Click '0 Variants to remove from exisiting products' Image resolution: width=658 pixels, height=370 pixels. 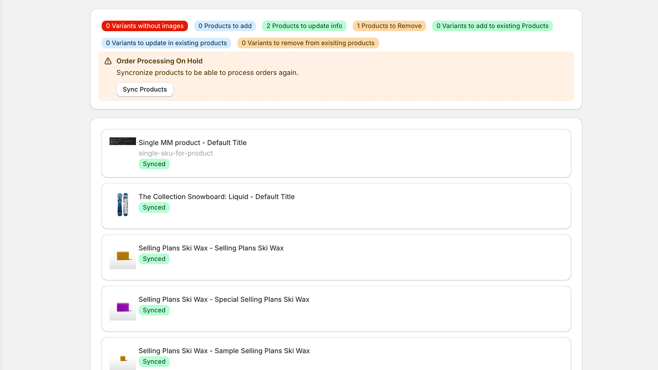(308, 43)
